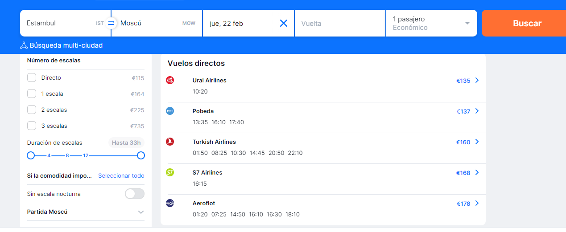Click the Turkish Airlines logo
This screenshot has height=232, width=566.
(x=170, y=142)
